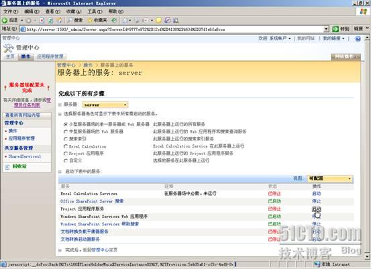Open the Mail icon dropdown arrow
This screenshot has width=371, height=269.
tap(130, 21)
